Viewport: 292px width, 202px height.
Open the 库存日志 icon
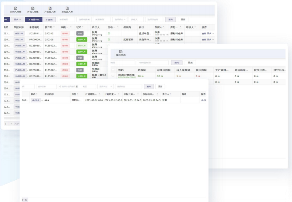click(121, 52)
